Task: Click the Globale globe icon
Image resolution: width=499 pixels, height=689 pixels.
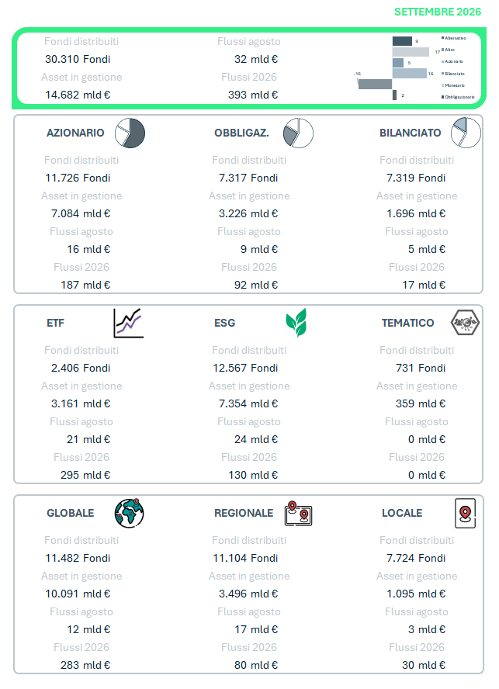Action: coord(130,513)
